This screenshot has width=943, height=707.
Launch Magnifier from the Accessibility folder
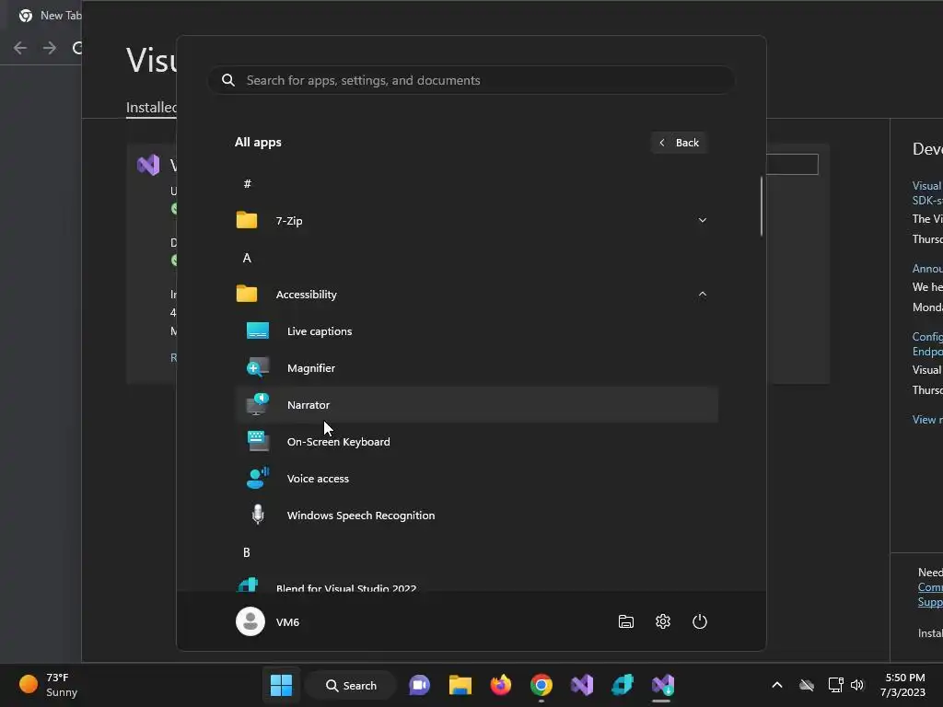476,368
